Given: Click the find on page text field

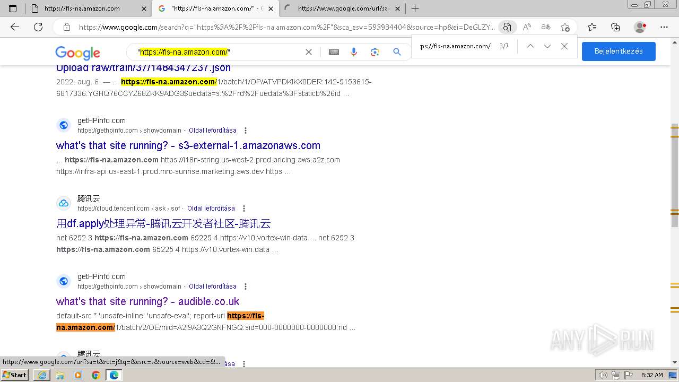Looking at the screenshot, I should (x=456, y=46).
